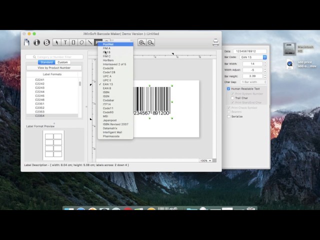Choose Interleaved 2 of 5 entry
Viewport: 320px width, 240px height.
pos(115,64)
